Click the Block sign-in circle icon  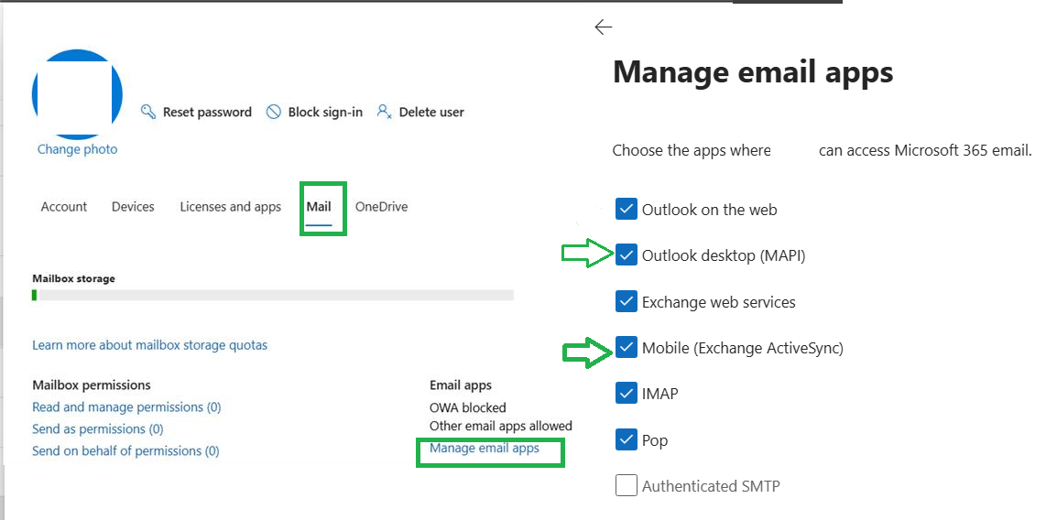click(x=274, y=112)
